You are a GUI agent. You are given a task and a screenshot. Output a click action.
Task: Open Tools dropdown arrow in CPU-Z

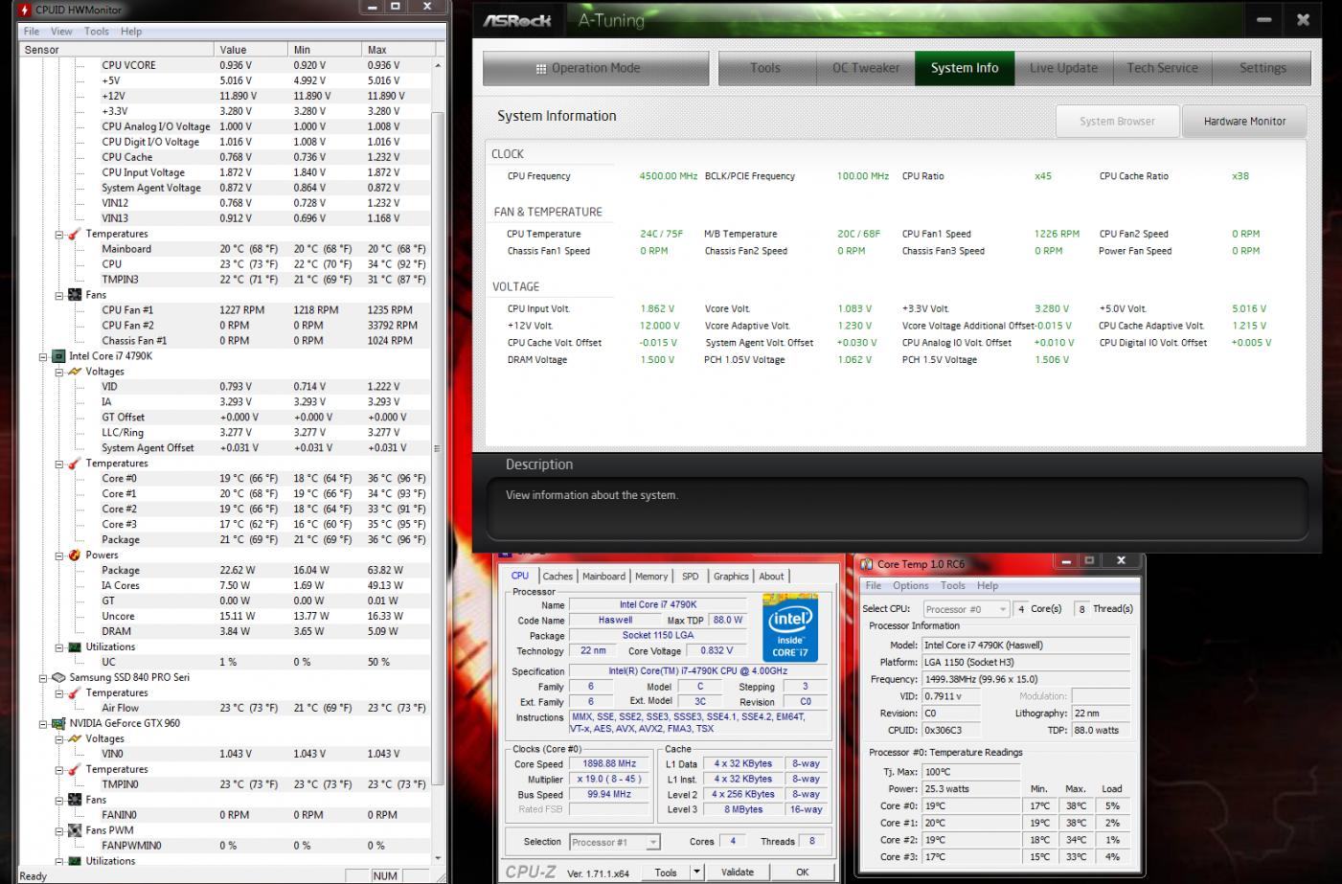pyautogui.click(x=697, y=873)
